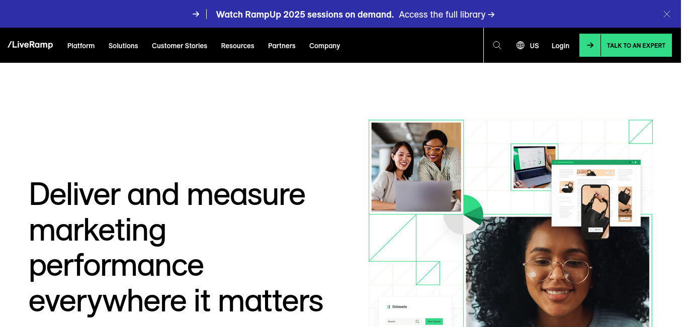687x327 pixels.
Task: Click the globe region icon
Action: [520, 45]
